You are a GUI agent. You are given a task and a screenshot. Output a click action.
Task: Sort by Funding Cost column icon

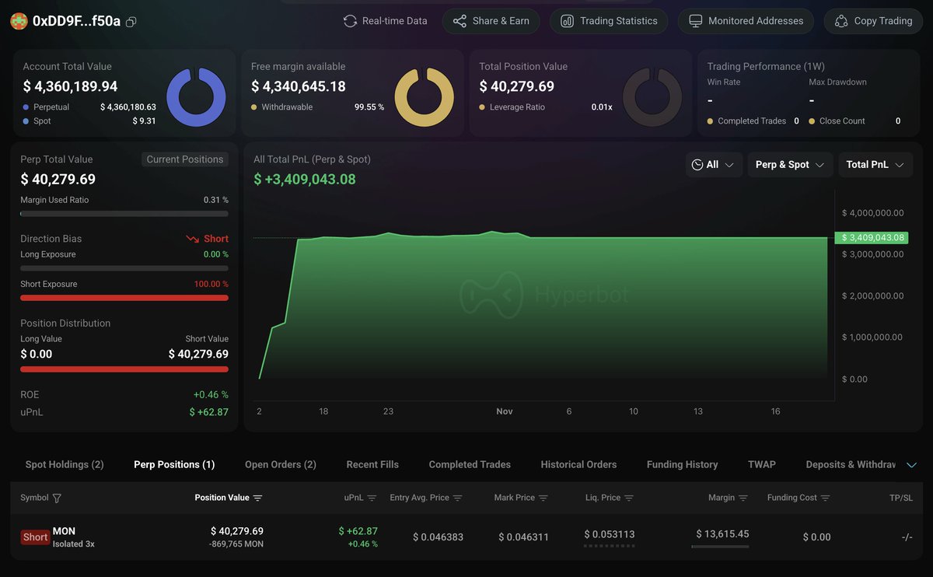(x=825, y=498)
